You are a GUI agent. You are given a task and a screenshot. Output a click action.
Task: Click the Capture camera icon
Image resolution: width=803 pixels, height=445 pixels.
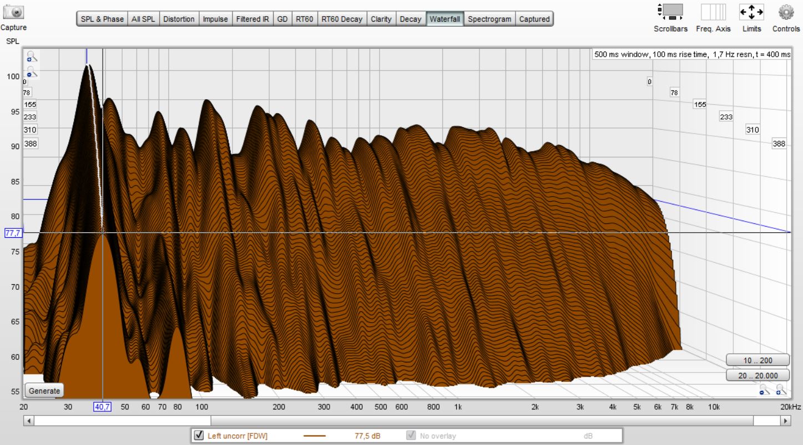(x=13, y=12)
